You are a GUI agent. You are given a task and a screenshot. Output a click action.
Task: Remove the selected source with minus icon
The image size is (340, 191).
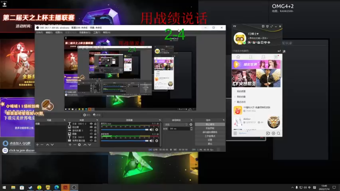pyautogui.click(x=75, y=145)
